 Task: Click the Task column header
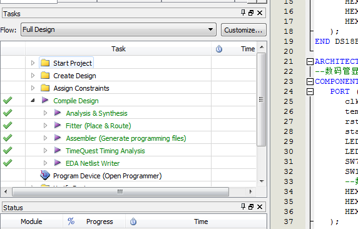pos(118,49)
